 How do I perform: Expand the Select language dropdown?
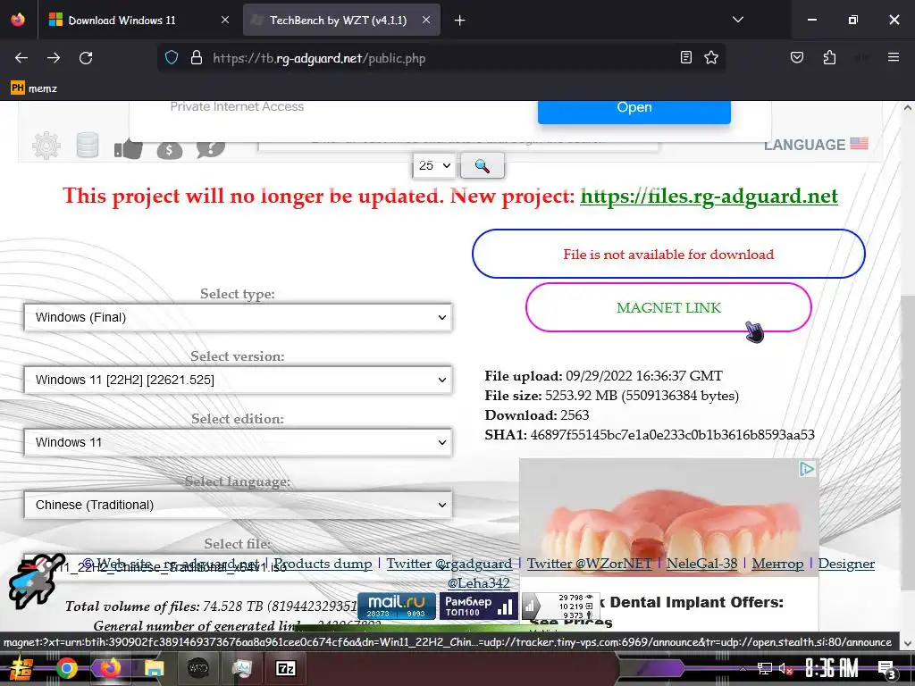pyautogui.click(x=238, y=505)
